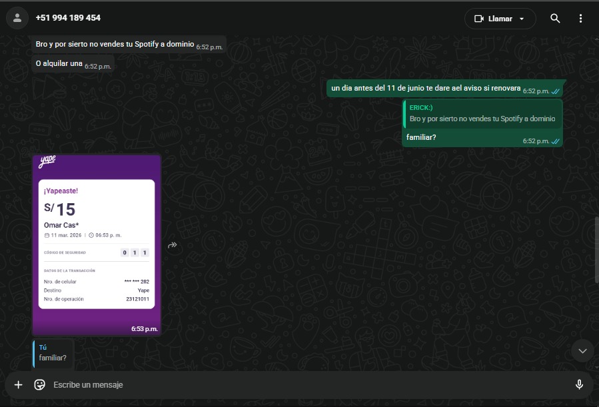Open emoji and sticker picker

click(x=40, y=385)
